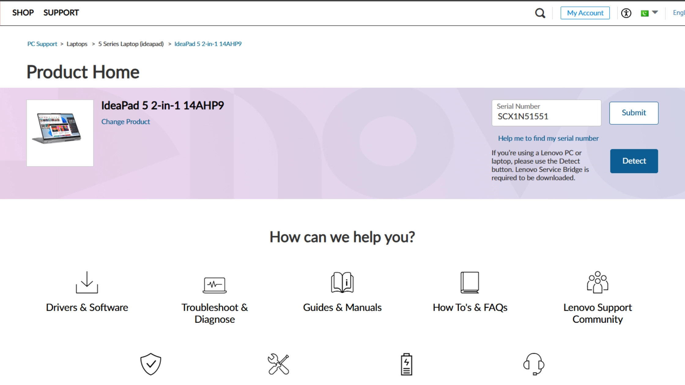Open the accessibility options icon

coord(626,13)
